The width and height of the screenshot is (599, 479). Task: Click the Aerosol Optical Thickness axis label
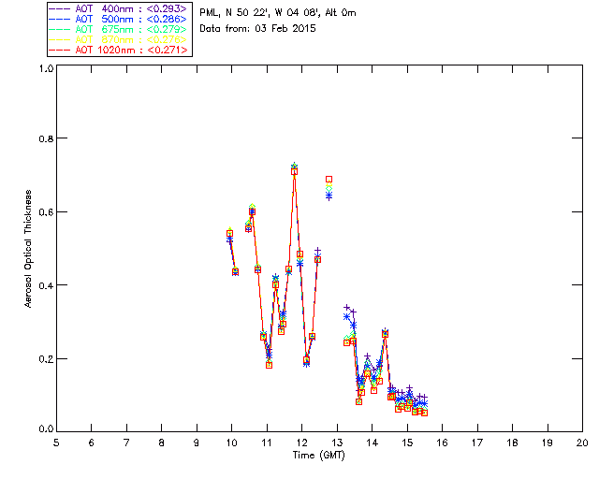click(x=28, y=249)
